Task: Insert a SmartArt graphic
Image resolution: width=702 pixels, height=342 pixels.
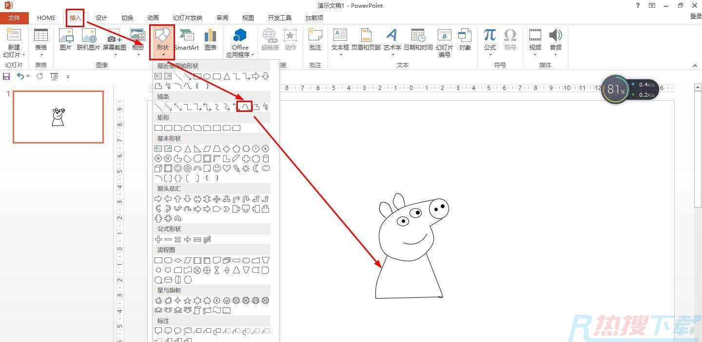Action: 186,39
